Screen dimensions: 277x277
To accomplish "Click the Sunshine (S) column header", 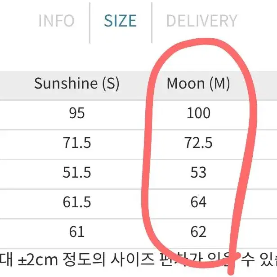I will (x=76, y=83).
